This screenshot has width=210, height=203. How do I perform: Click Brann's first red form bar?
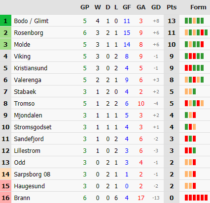186,198
